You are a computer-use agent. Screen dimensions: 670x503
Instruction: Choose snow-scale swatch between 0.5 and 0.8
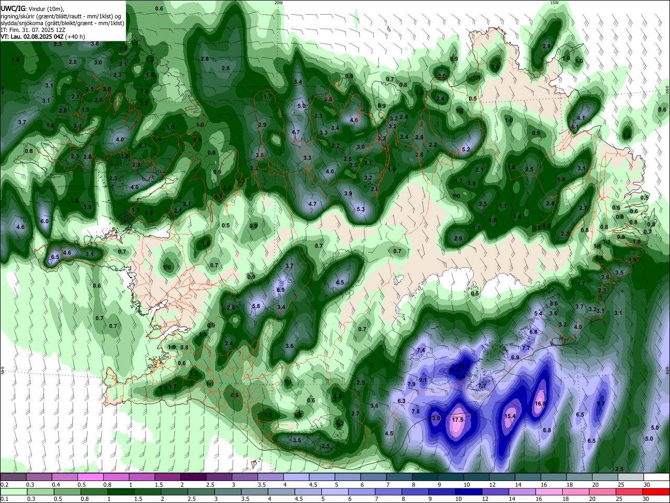click(91, 477)
